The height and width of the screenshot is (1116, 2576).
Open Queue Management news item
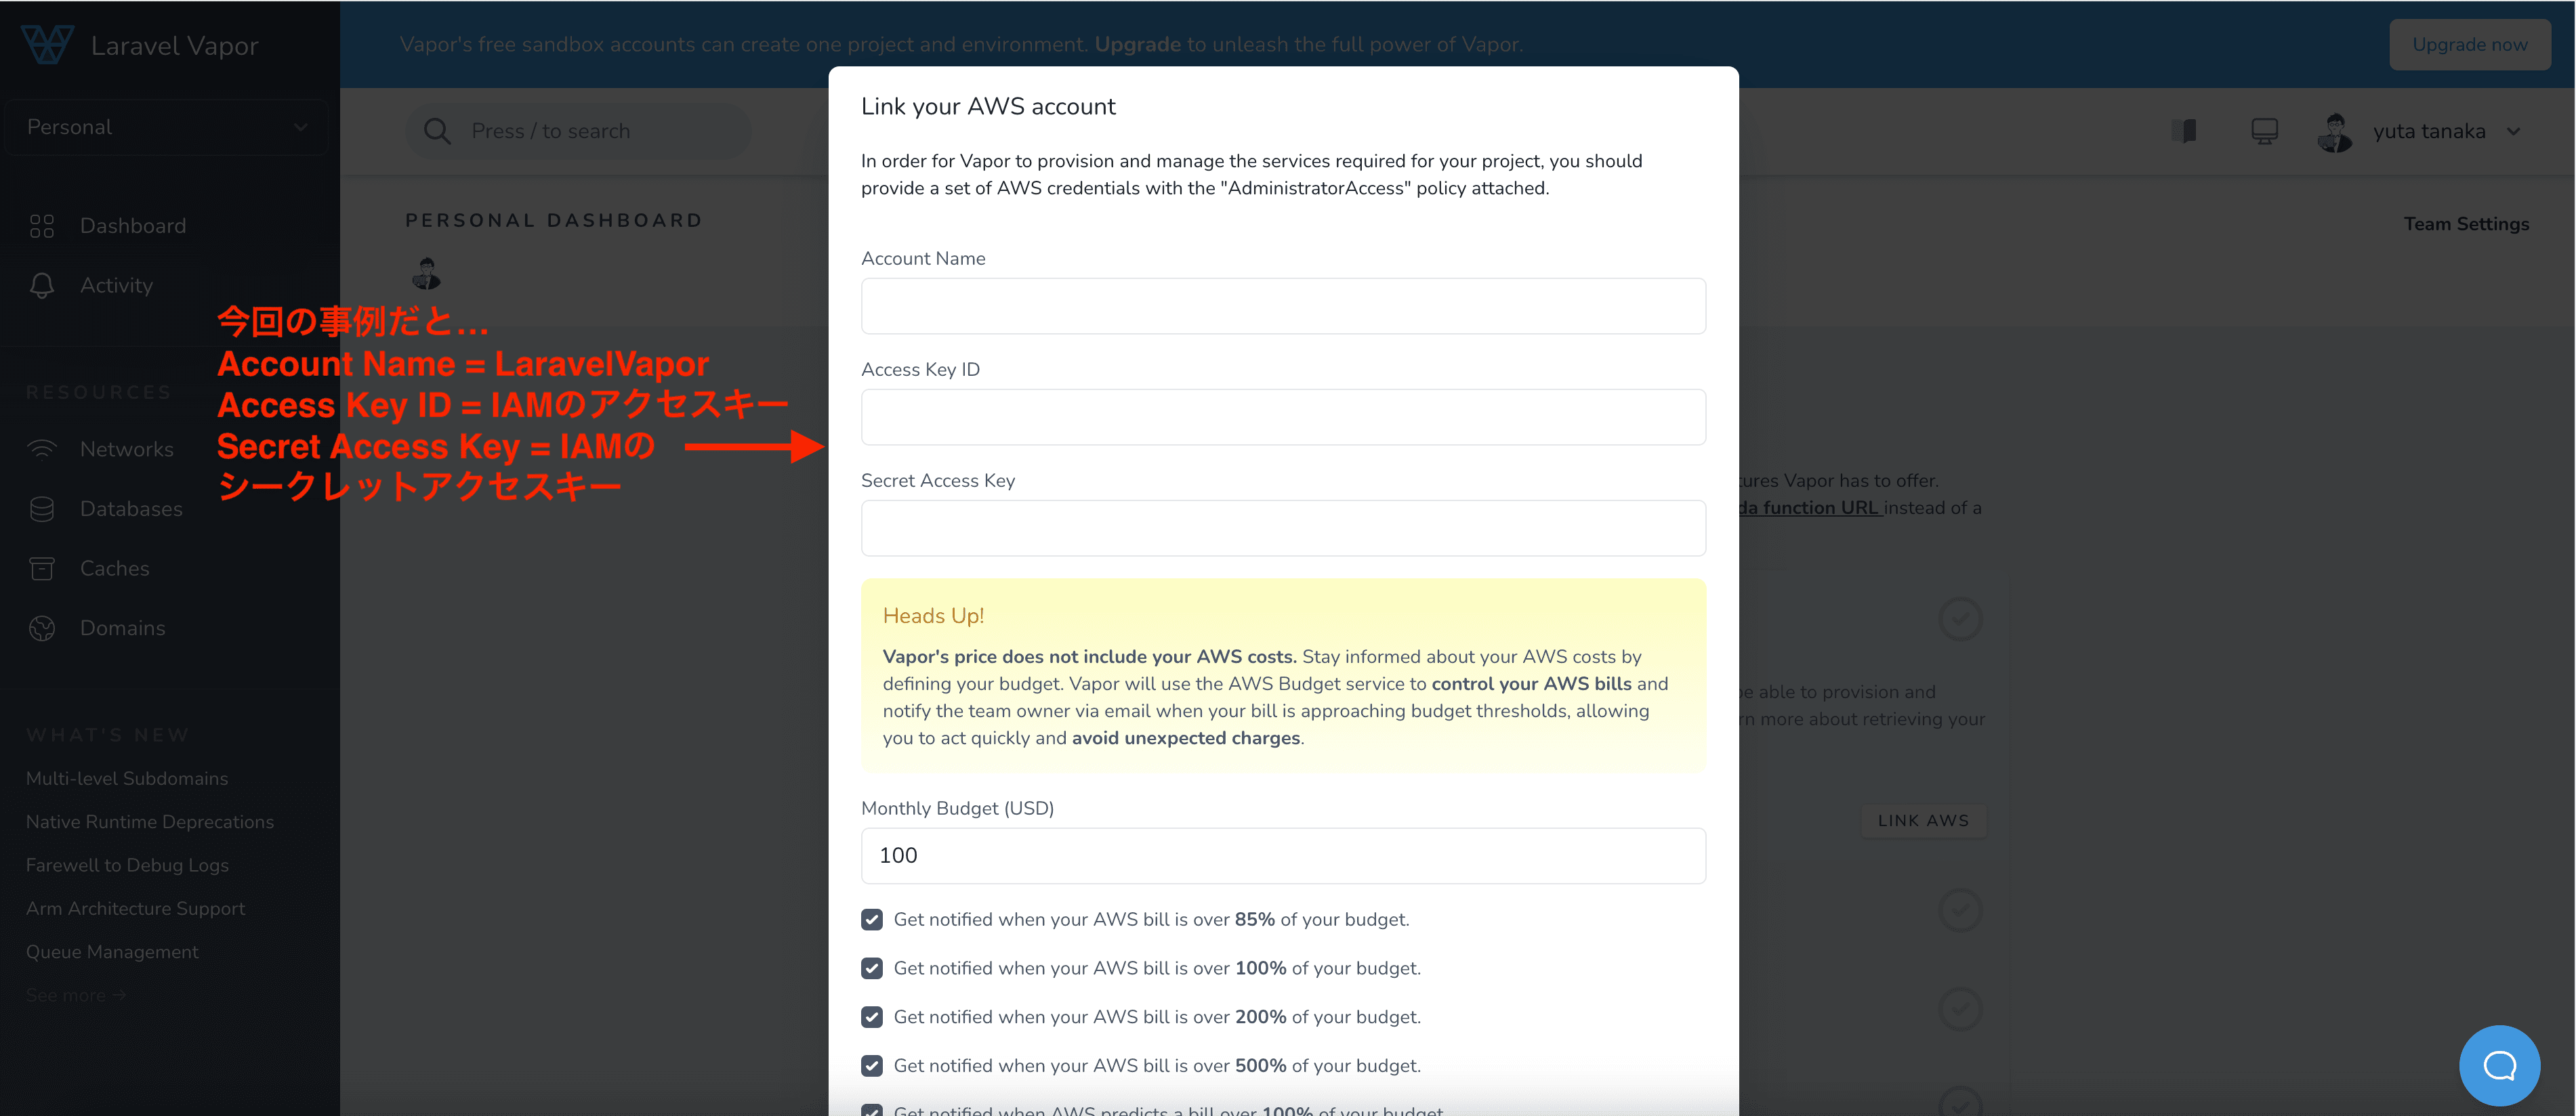tap(112, 952)
